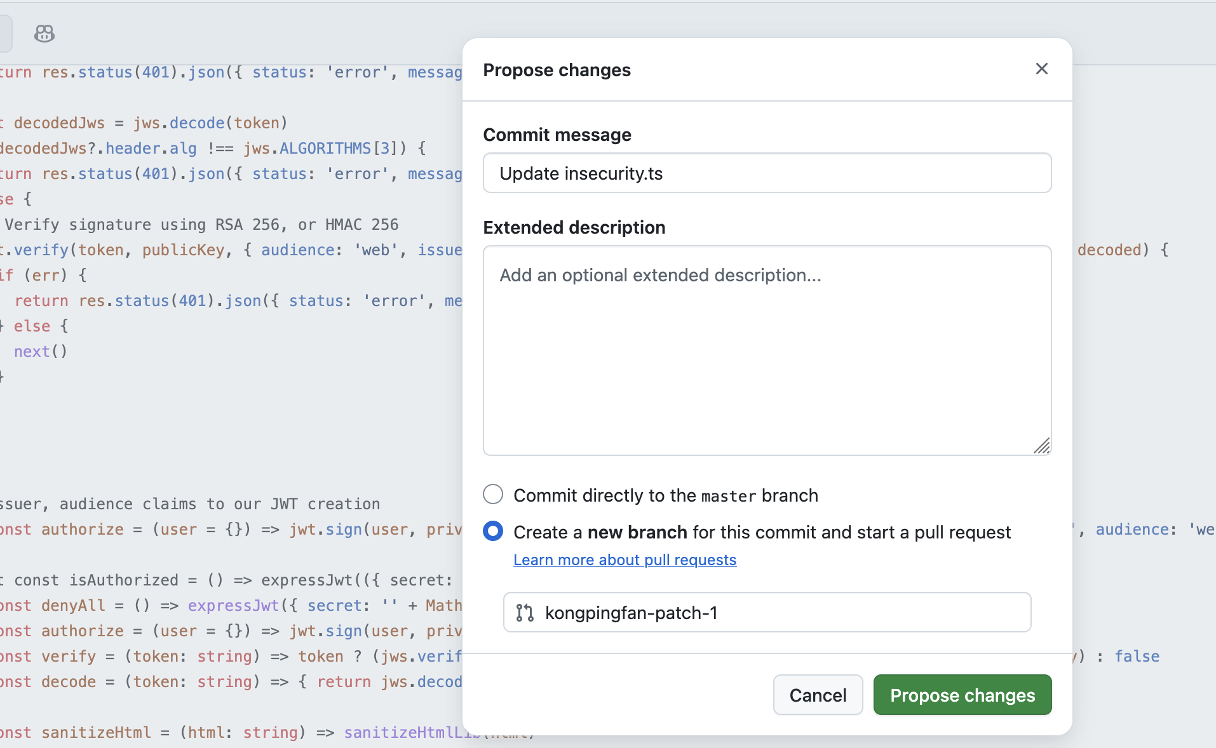1216x748 pixels.
Task: Click the kongpingfan-patch-1 branch name field
Action: 781,613
